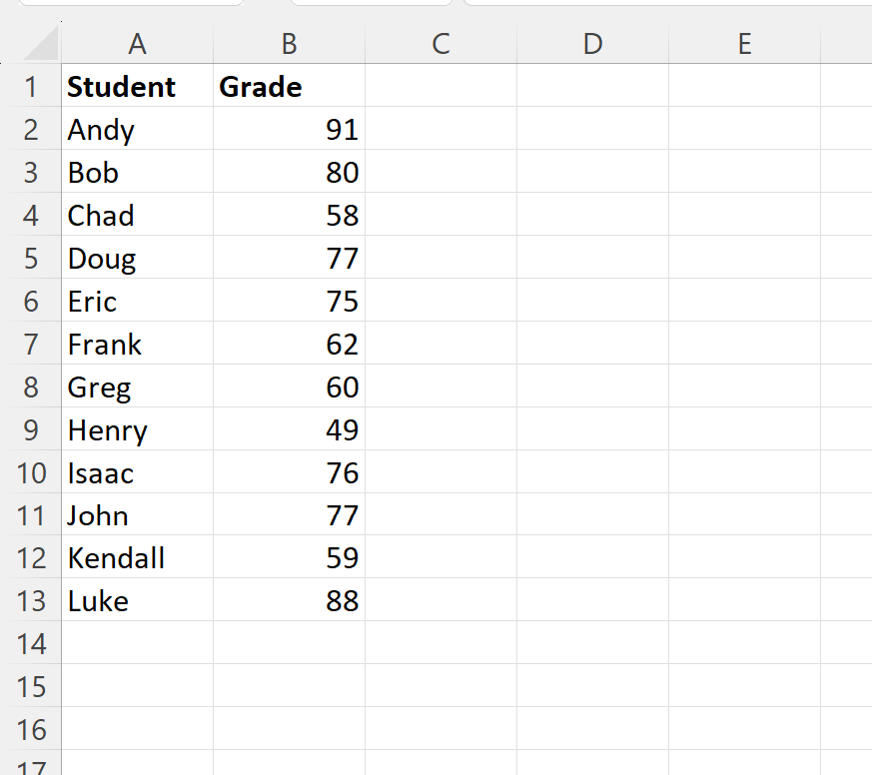Select Bob's grade of 80

click(x=289, y=173)
